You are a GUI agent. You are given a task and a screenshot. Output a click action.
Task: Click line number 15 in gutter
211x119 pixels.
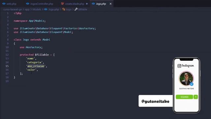point(7,66)
